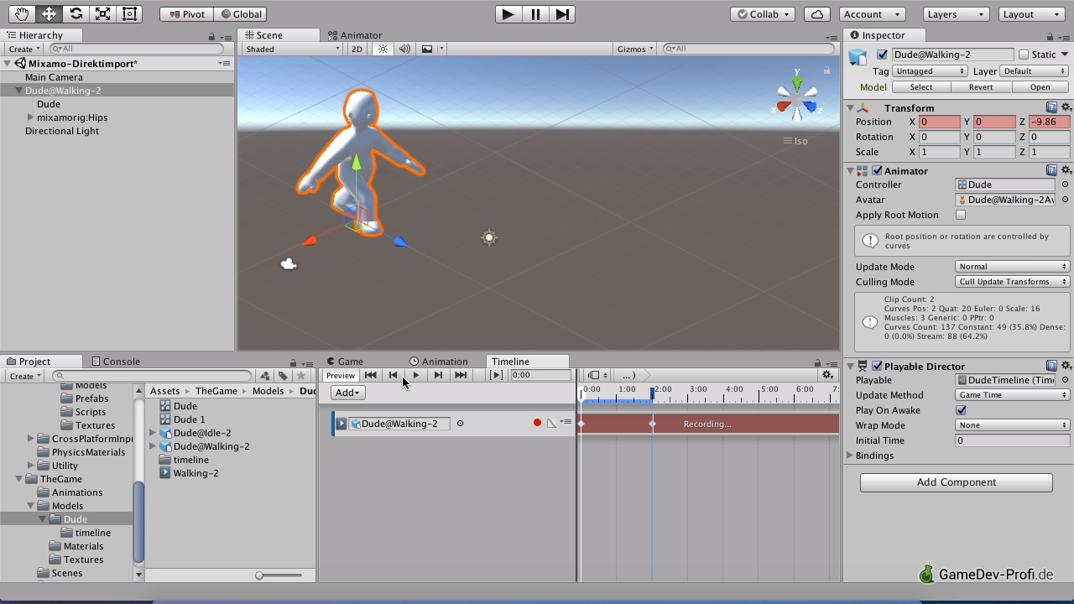Click the editor Step frame button
Image resolution: width=1074 pixels, height=604 pixels.
pos(562,13)
